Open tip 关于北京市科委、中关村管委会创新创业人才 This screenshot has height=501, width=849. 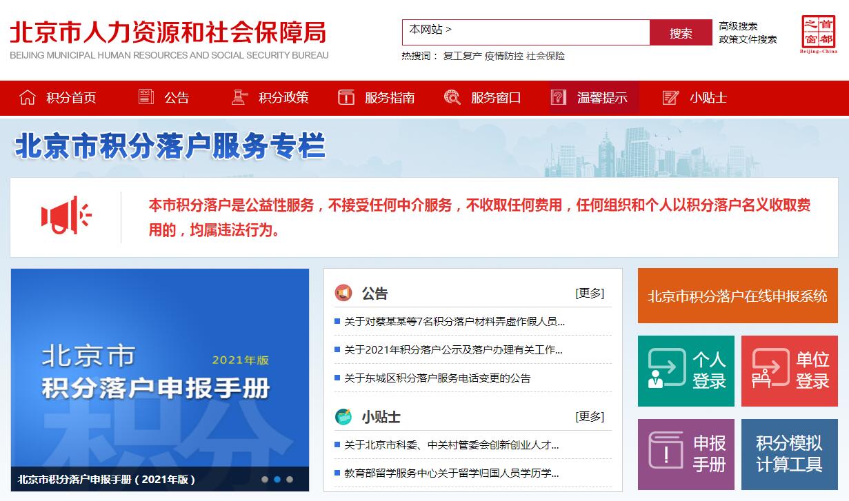(452, 445)
